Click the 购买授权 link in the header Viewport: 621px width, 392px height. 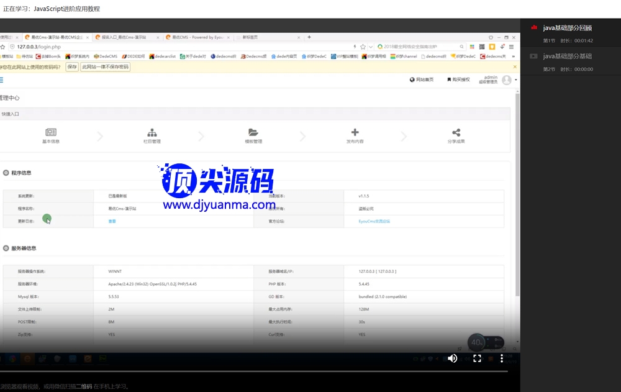point(458,80)
